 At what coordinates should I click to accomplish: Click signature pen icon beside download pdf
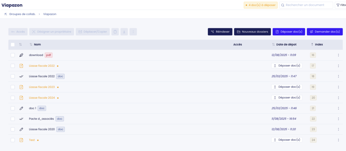(21, 55)
